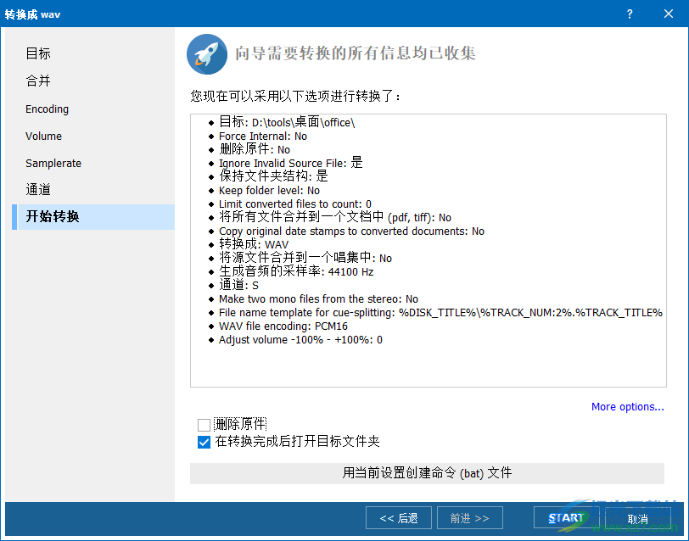The width and height of the screenshot is (689, 541).
Task: Click Make two mono files line
Action: click(x=318, y=299)
